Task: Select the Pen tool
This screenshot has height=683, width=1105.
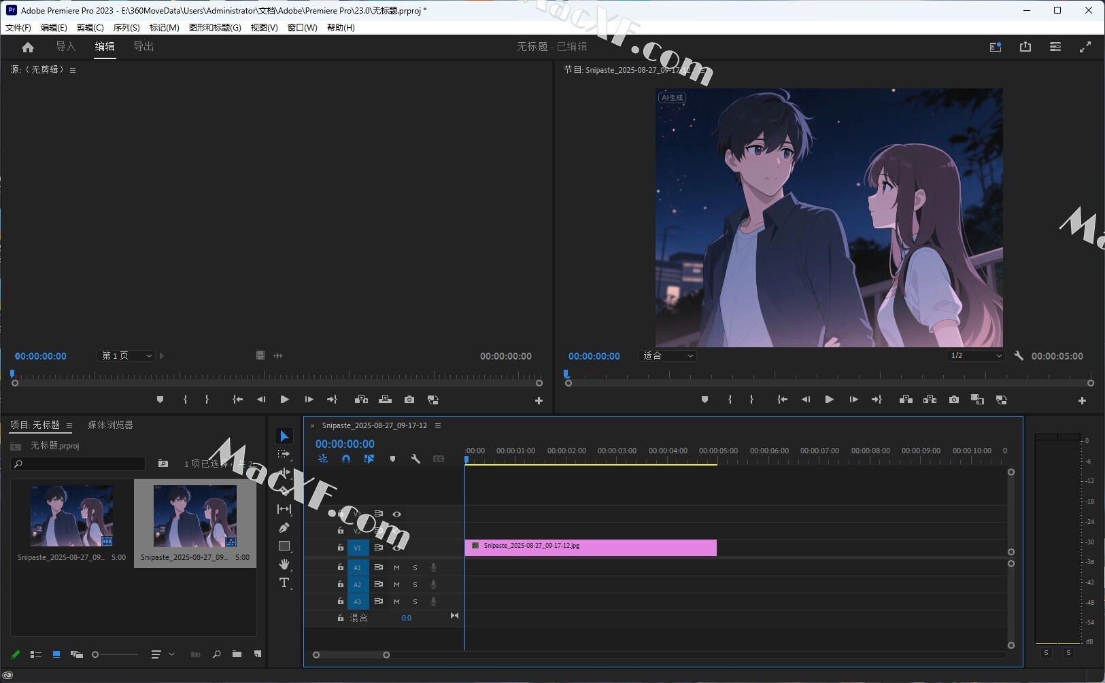Action: [284, 527]
